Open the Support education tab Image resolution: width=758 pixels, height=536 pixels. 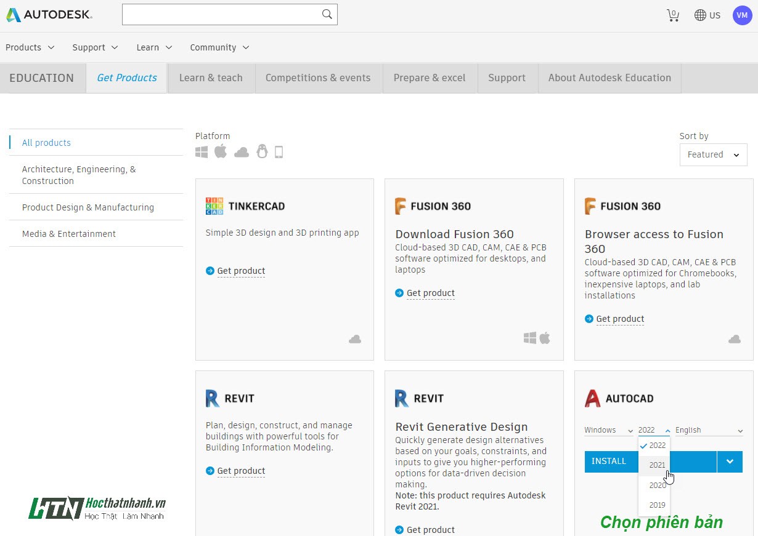point(507,78)
